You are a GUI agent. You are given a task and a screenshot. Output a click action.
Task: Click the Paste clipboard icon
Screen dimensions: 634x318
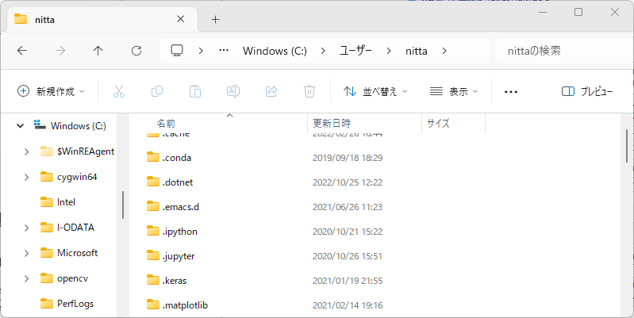point(195,91)
